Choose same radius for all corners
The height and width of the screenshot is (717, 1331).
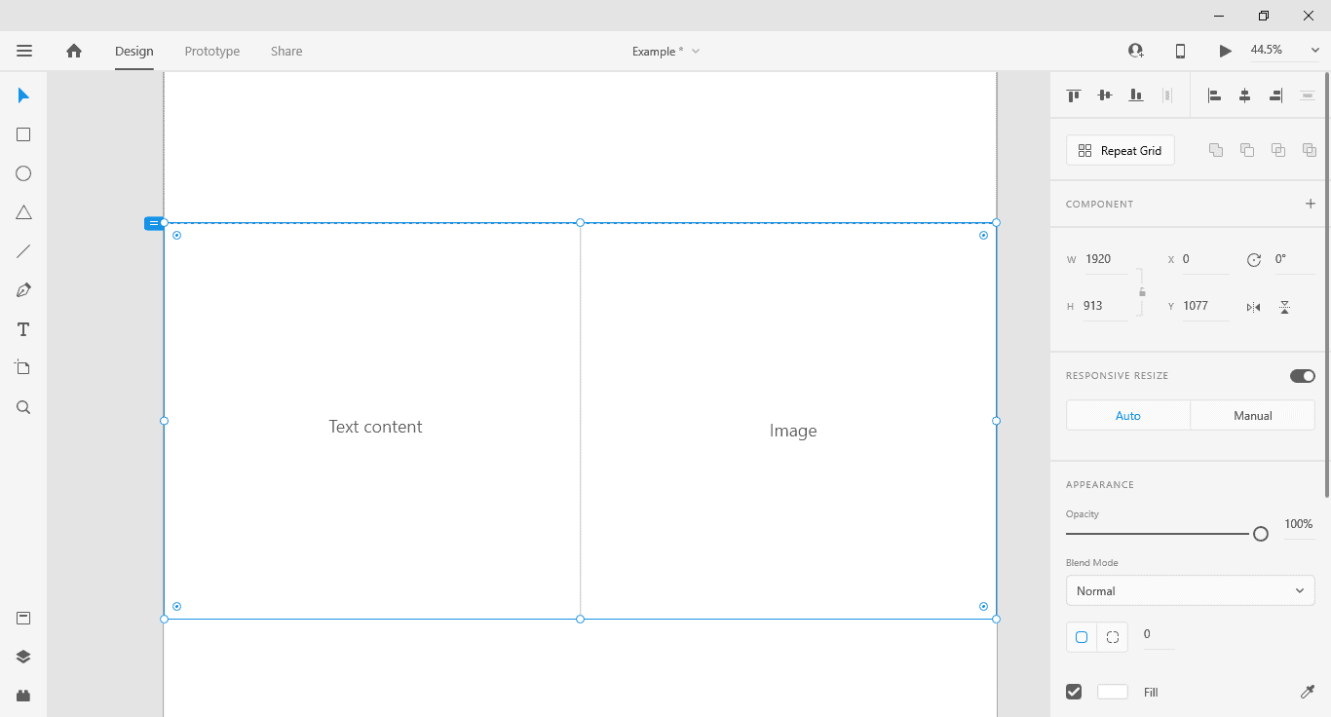pyautogui.click(x=1082, y=637)
